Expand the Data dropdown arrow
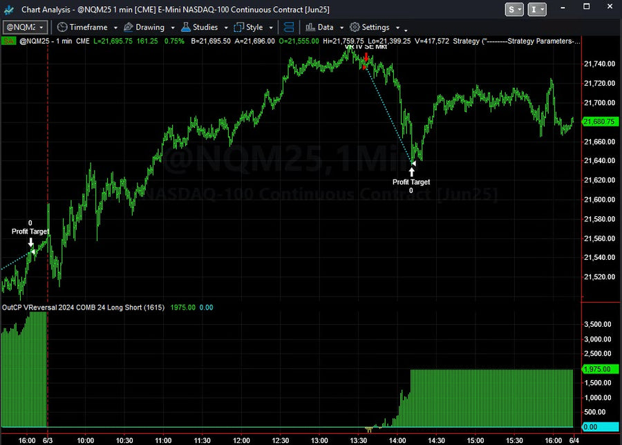622x445 pixels. [x=341, y=28]
